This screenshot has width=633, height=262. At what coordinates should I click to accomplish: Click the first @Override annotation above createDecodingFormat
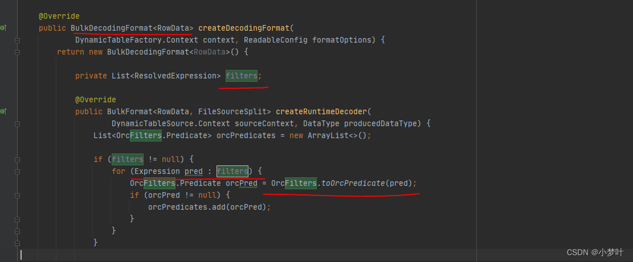coord(59,16)
